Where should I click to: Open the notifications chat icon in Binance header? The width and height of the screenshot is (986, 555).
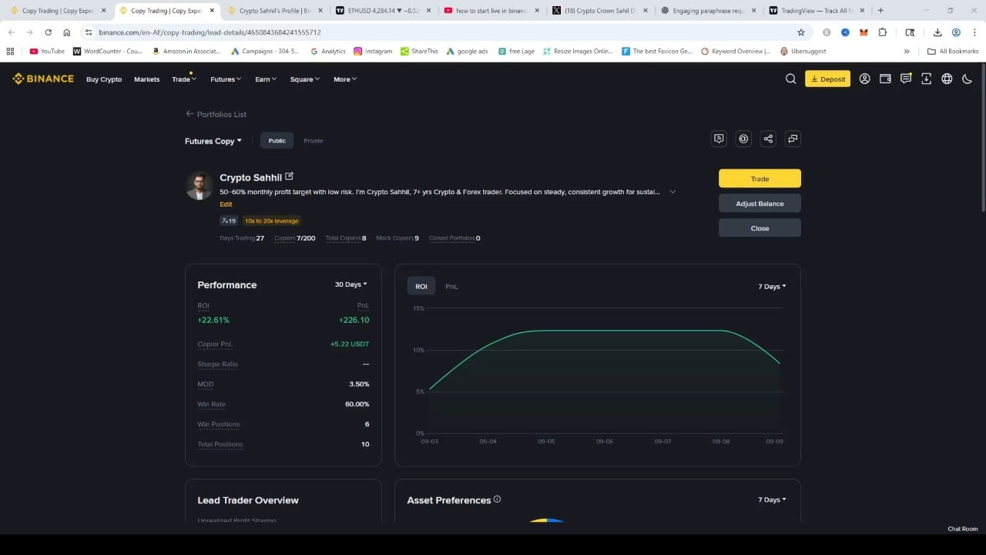click(x=906, y=79)
